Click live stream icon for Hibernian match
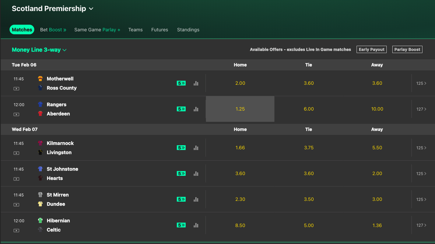This screenshot has height=244, width=435. (x=16, y=230)
